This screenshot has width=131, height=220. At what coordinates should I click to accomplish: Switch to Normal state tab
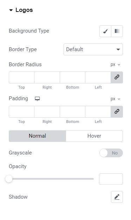click(x=37, y=136)
